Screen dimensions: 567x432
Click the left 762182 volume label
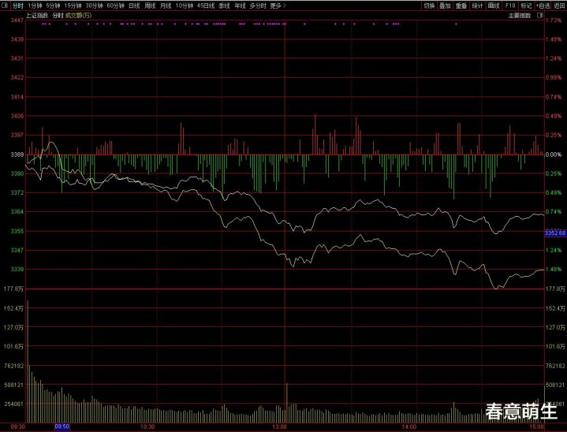13,366
